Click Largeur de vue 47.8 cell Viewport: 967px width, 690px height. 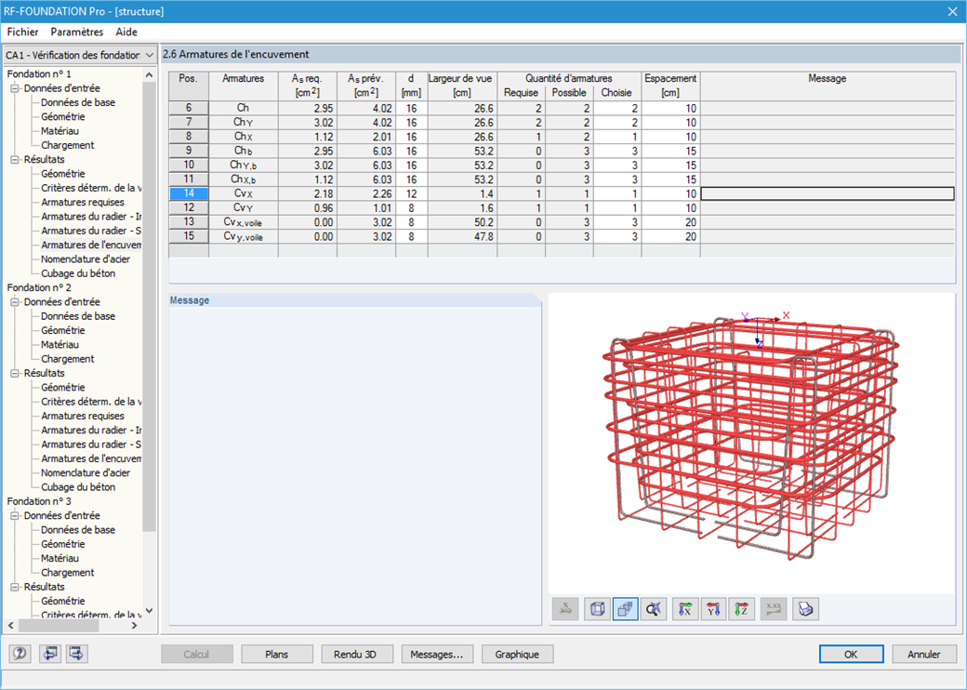point(462,236)
